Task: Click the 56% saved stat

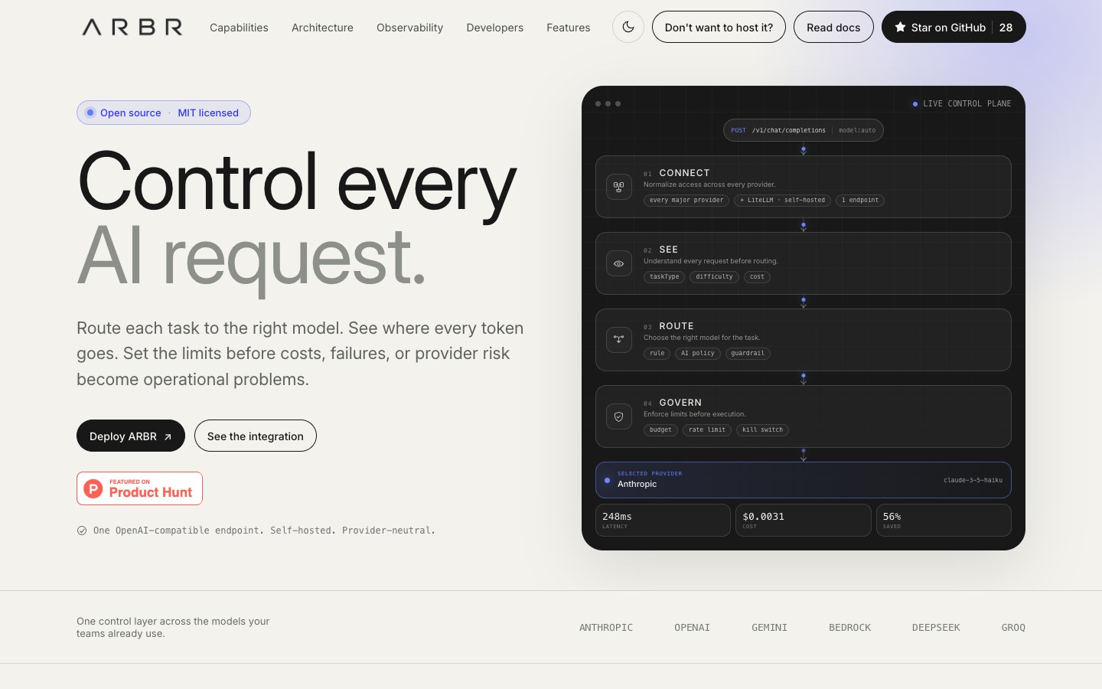Action: 944,521
